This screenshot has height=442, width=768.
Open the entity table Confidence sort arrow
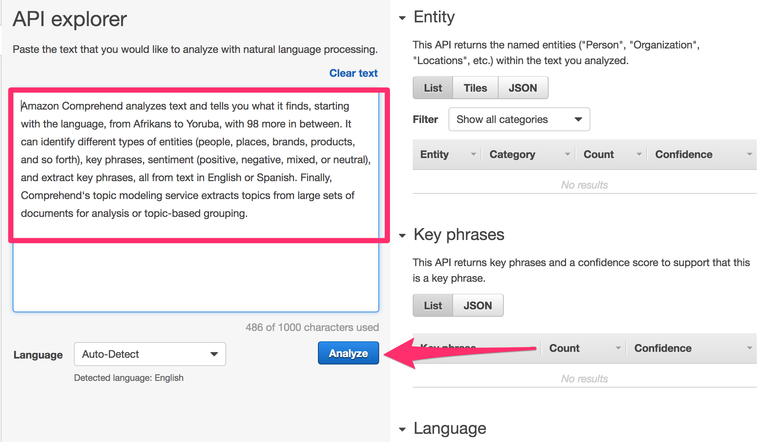coord(749,154)
